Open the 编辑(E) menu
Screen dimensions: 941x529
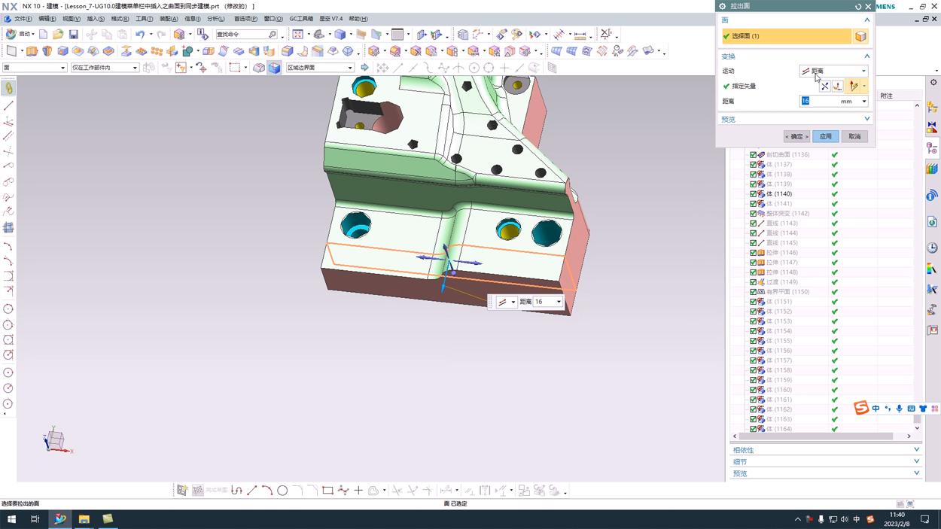[47, 19]
